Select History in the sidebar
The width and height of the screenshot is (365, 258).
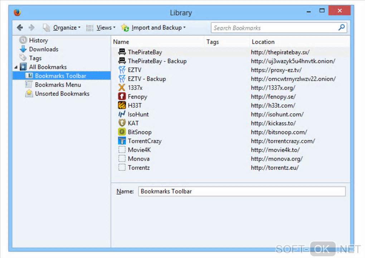pyautogui.click(x=38, y=40)
